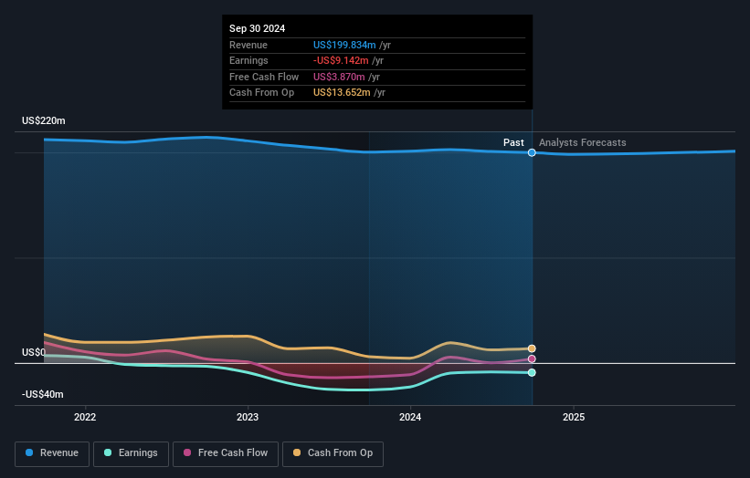The height and width of the screenshot is (478, 750).
Task: Click the US$199.834m revenue value in tooltip
Action: coord(344,45)
